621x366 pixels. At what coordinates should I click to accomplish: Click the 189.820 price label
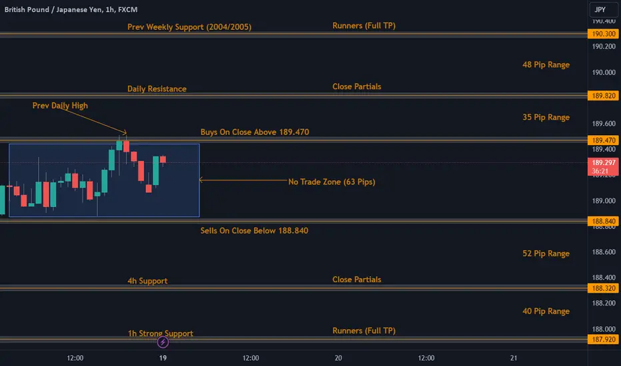pos(603,96)
